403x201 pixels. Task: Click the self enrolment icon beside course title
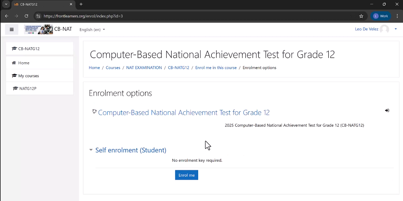click(387, 110)
